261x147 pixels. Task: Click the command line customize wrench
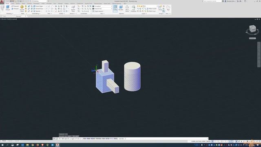point(57,139)
